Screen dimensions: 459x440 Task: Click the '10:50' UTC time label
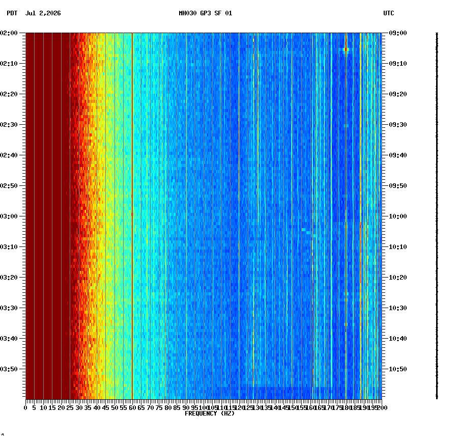pos(398,369)
